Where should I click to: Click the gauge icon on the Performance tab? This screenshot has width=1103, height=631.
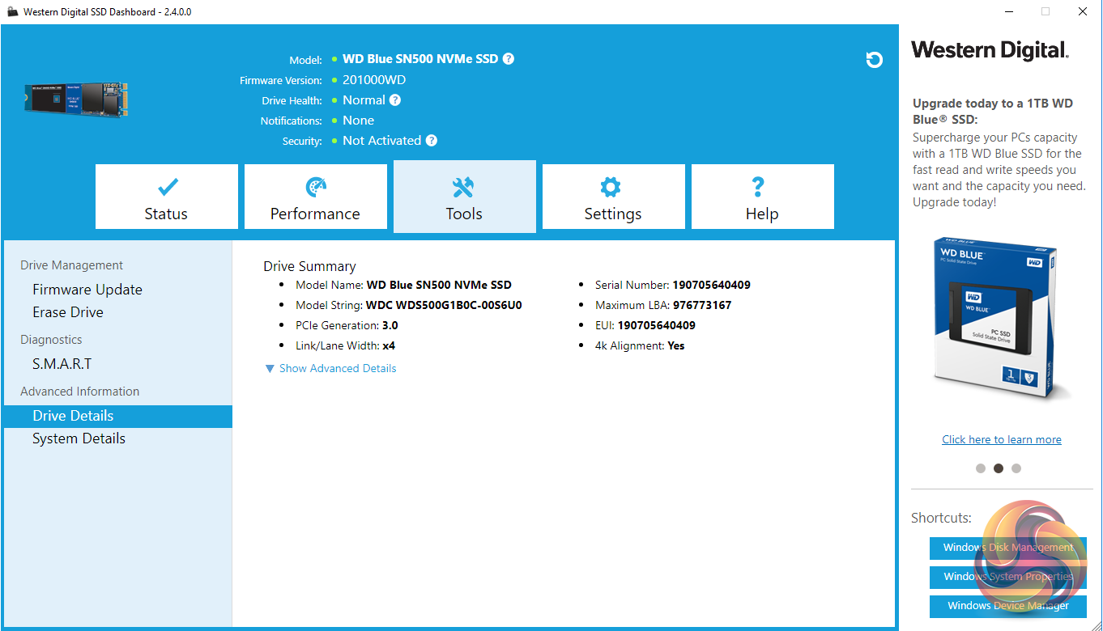pos(316,188)
